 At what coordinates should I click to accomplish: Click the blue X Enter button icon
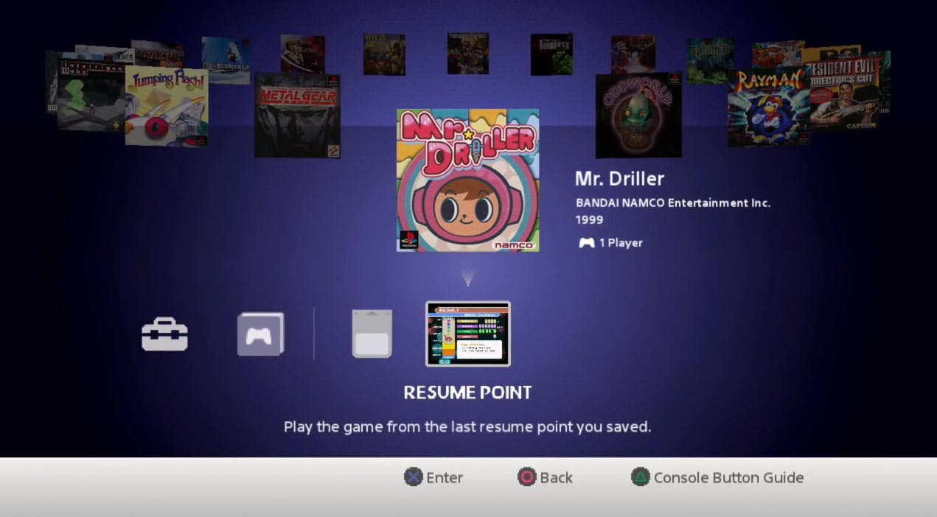414,477
